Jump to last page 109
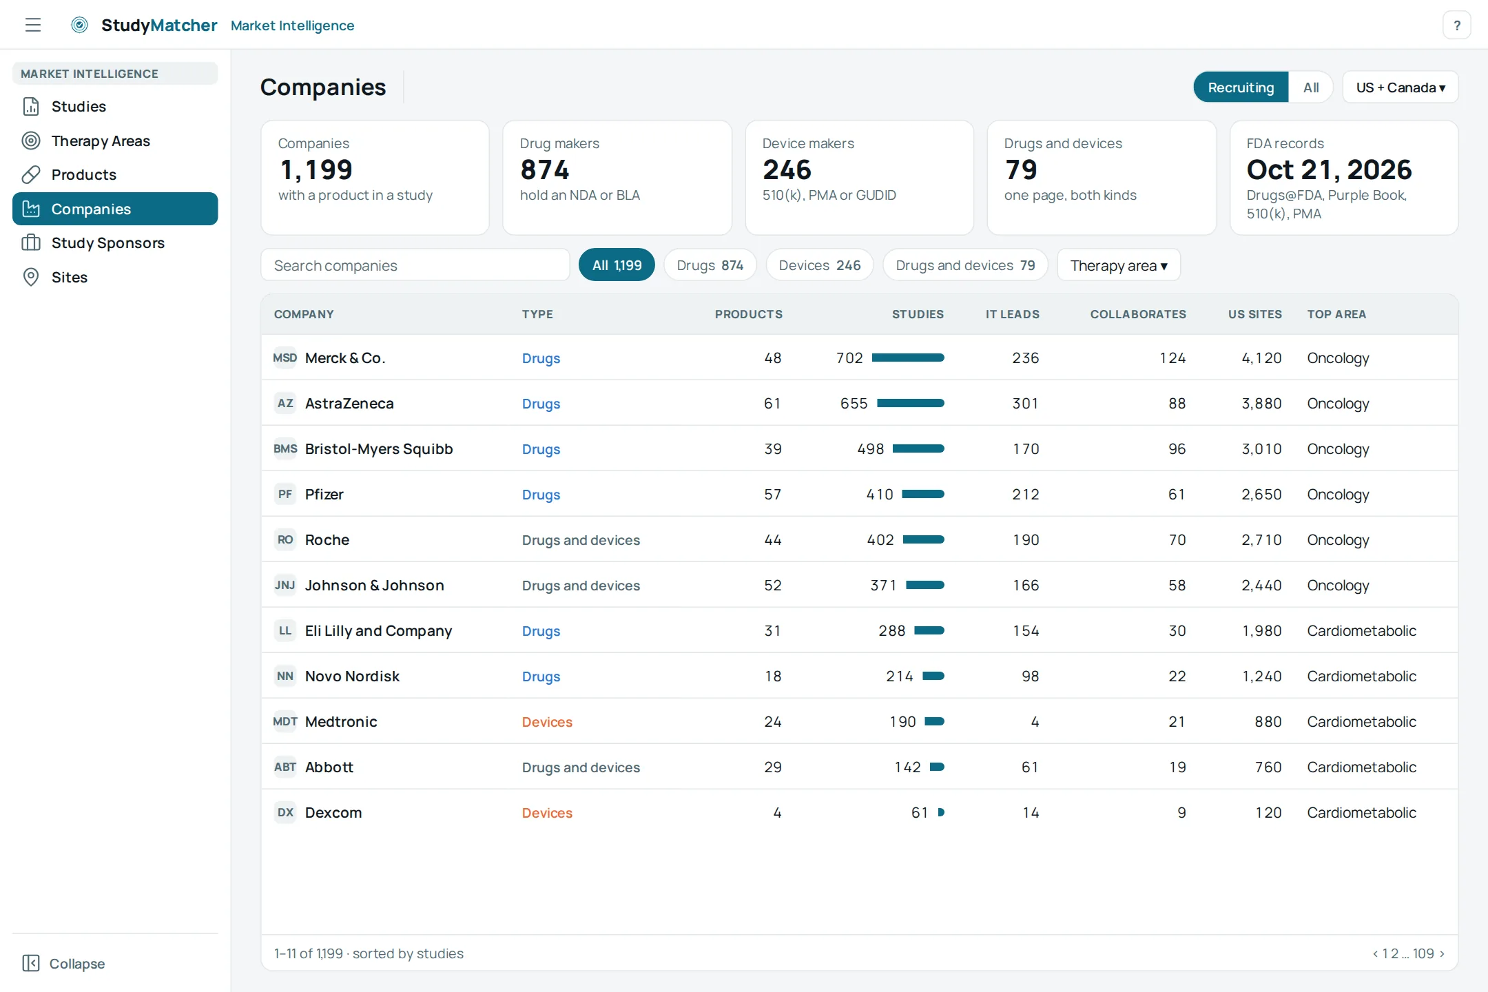 click(1423, 953)
